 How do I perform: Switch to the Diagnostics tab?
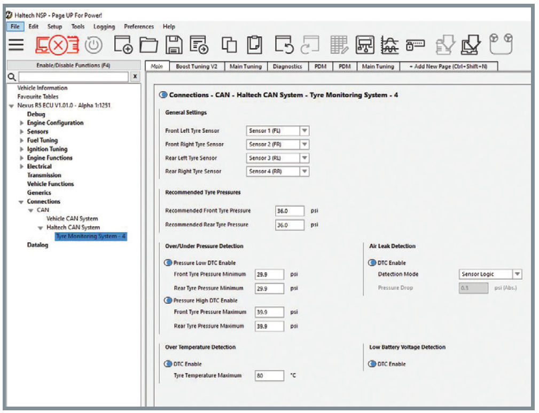(287, 67)
